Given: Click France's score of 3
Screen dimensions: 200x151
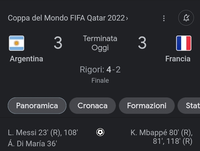Looking at the screenshot, I should pos(142,43).
